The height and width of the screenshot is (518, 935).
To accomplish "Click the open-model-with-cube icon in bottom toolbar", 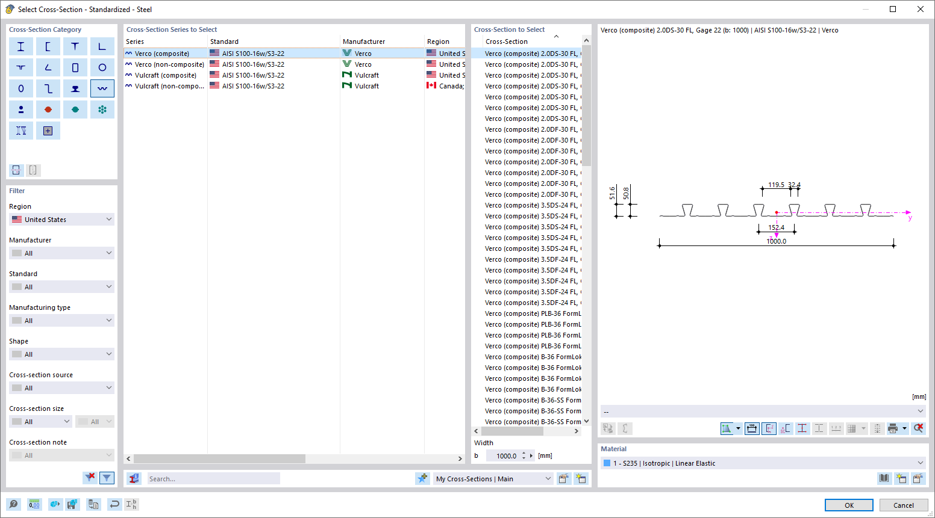I will (55, 504).
